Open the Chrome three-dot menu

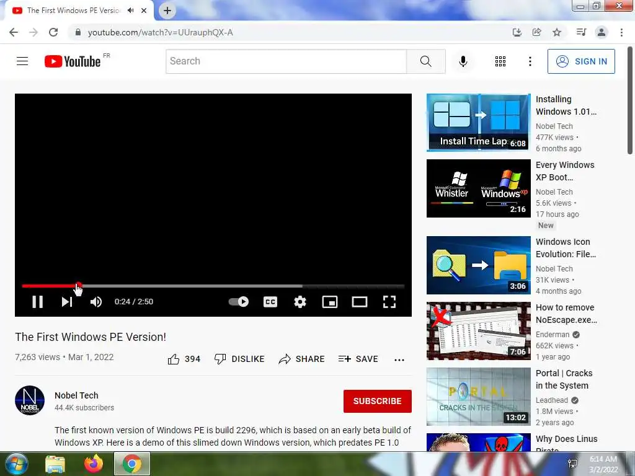pyautogui.click(x=621, y=32)
